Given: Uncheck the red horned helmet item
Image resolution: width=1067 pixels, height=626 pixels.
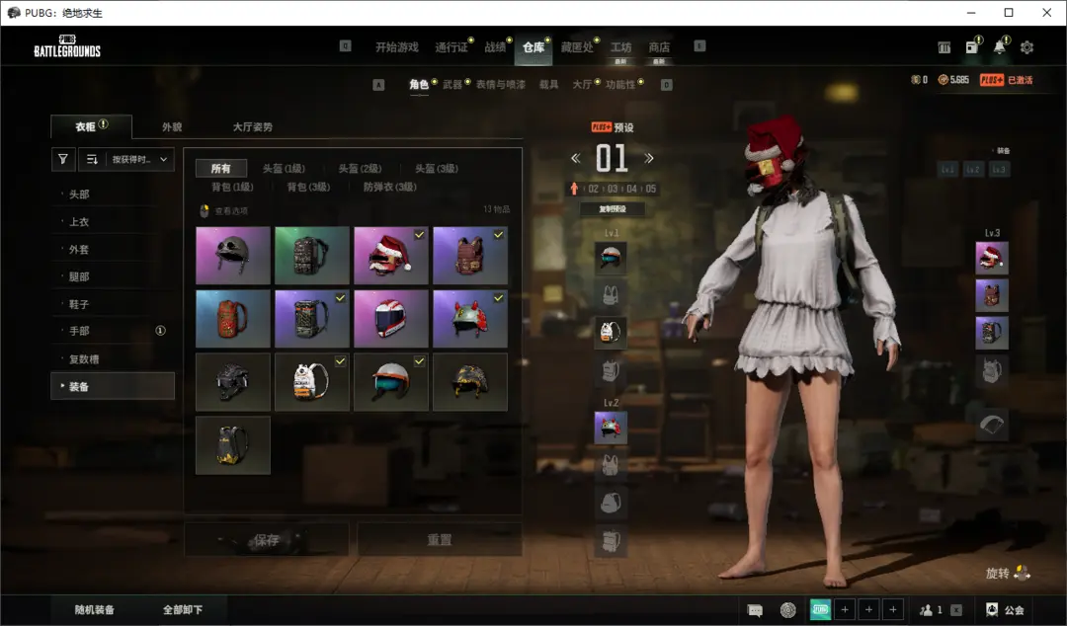Looking at the screenshot, I should 470,319.
